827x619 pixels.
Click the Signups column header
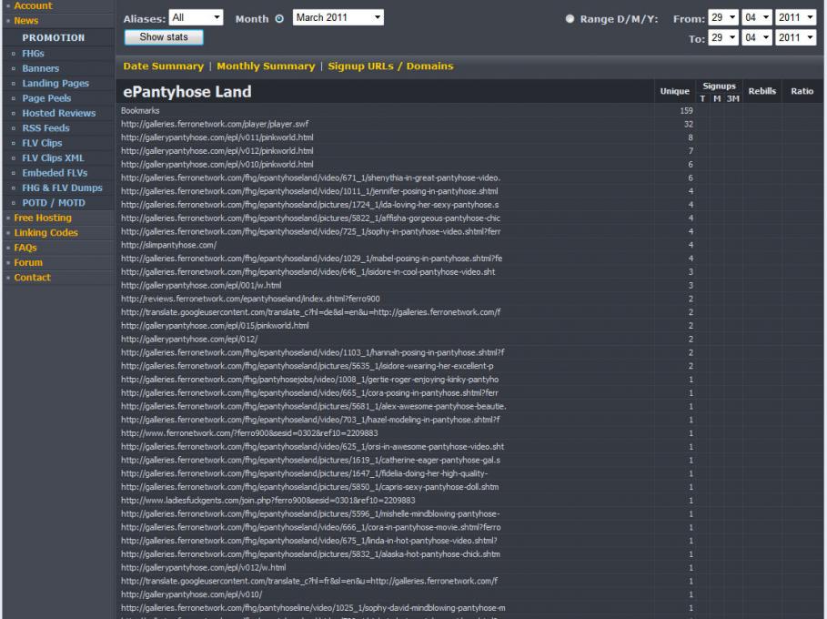[719, 86]
